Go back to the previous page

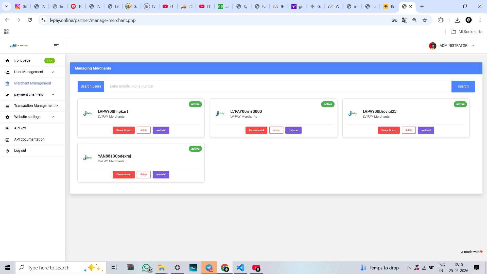(7, 20)
